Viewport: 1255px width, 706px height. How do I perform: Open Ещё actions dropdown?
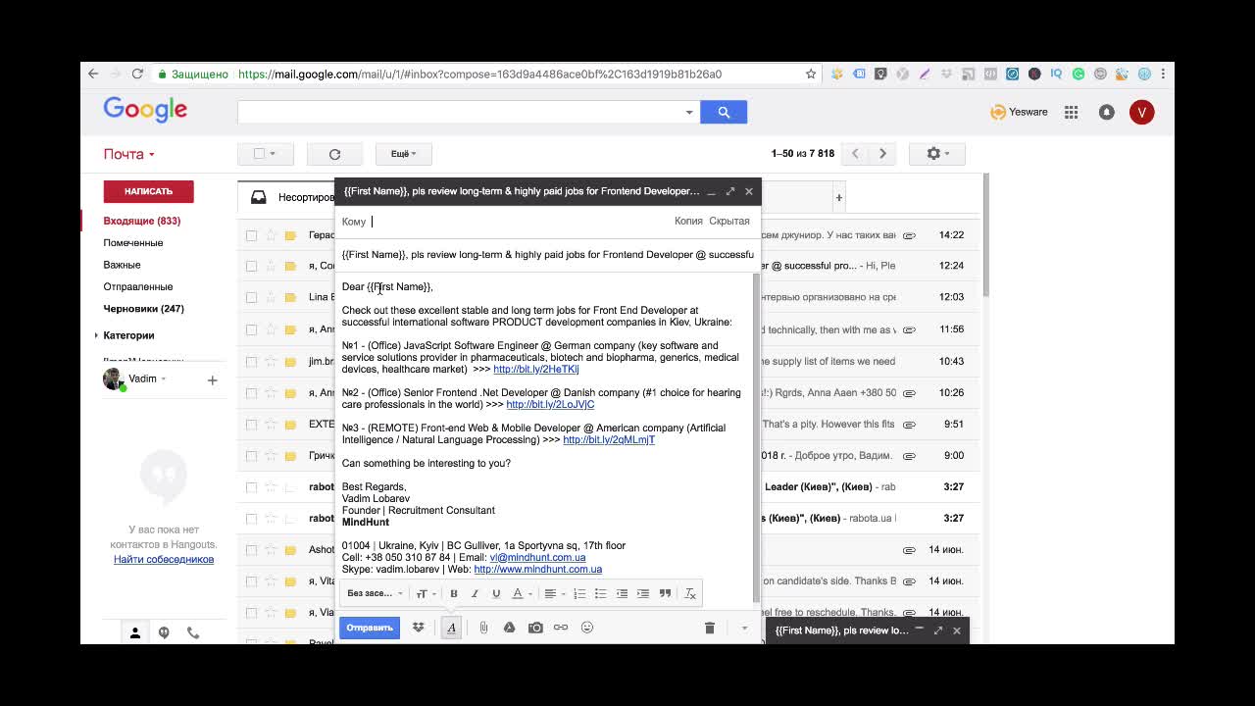tap(404, 154)
